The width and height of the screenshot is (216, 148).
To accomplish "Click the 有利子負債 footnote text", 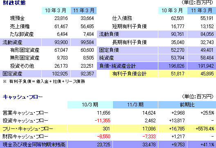I will click(x=44, y=82).
